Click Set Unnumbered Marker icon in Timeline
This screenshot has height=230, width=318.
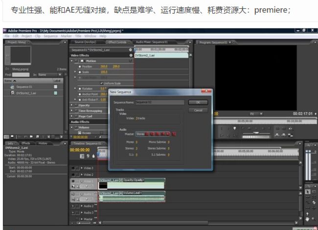[x=93, y=156]
